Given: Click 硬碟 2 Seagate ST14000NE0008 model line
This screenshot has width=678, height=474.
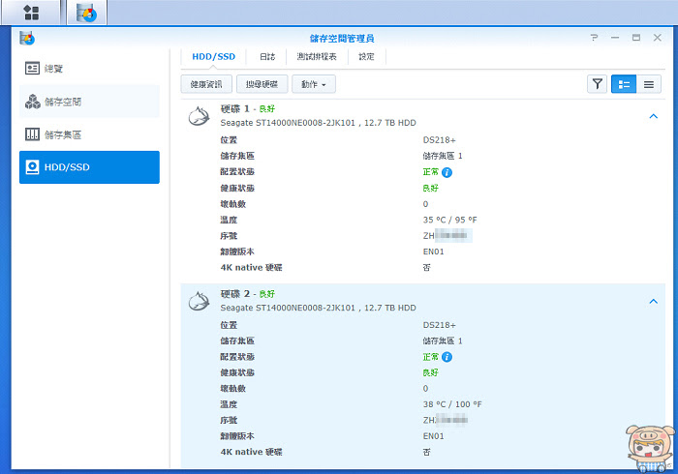Looking at the screenshot, I should pos(319,308).
